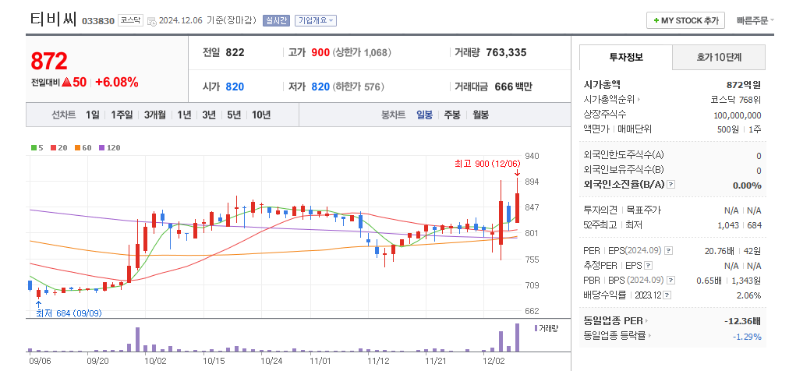Open help icon next to 추정PER EPS
This screenshot has height=371, width=789.
pos(648,266)
